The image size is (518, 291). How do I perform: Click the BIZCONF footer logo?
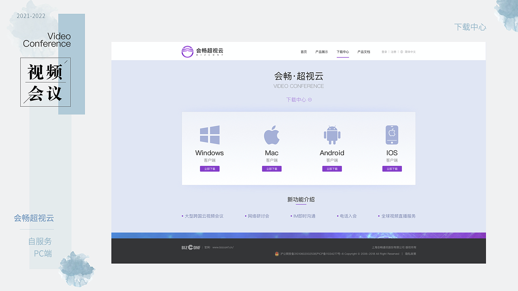(x=191, y=247)
